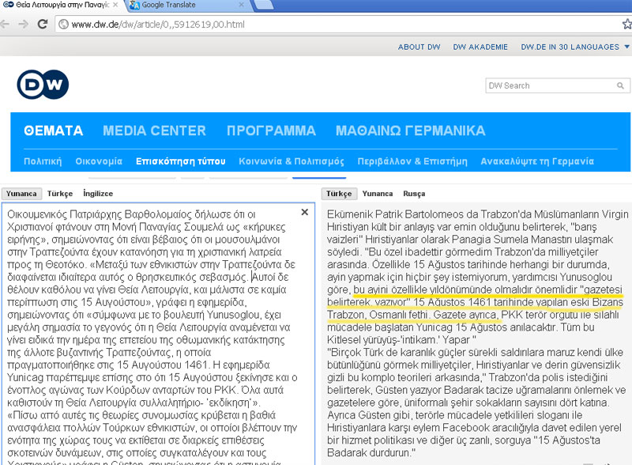The height and width of the screenshot is (465, 632).
Task: Select Türkçe as source language
Action: coord(59,194)
